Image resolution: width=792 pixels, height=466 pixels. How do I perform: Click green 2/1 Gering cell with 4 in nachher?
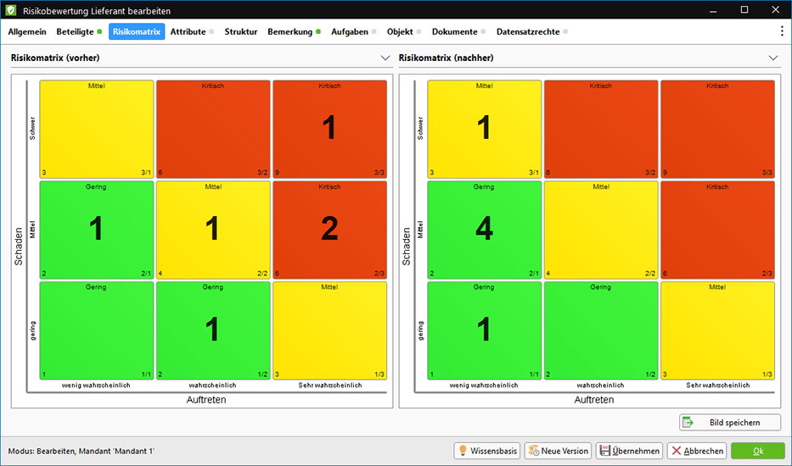click(484, 229)
